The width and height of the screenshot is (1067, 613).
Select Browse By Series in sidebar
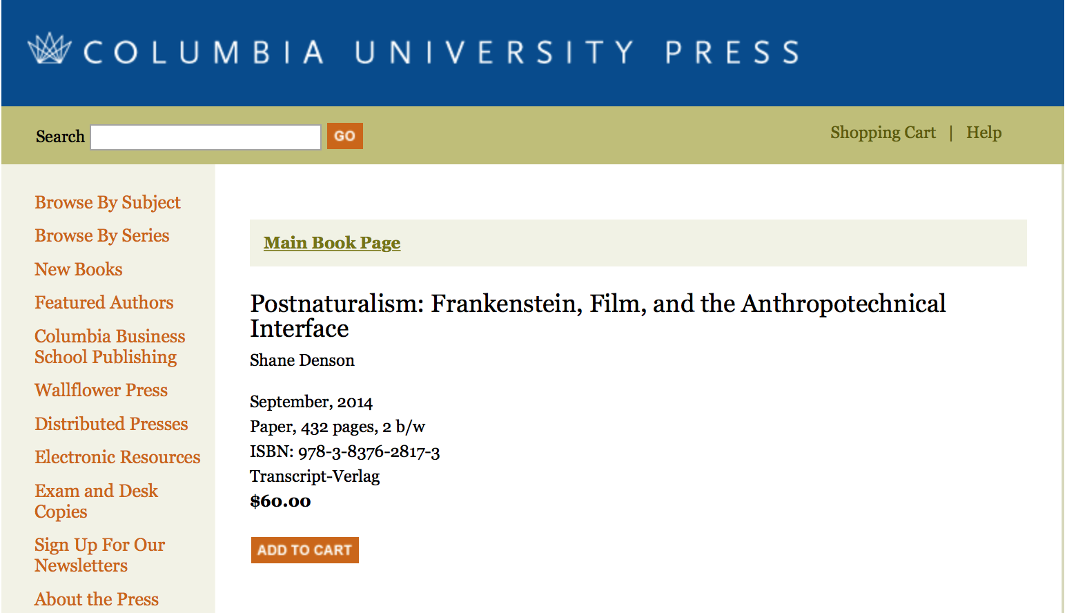pyautogui.click(x=102, y=235)
